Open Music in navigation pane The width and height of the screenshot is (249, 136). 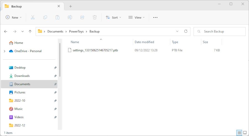tap(19, 109)
